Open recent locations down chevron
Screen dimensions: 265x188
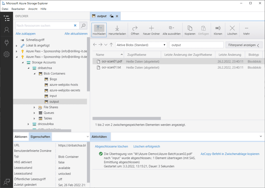106,45
